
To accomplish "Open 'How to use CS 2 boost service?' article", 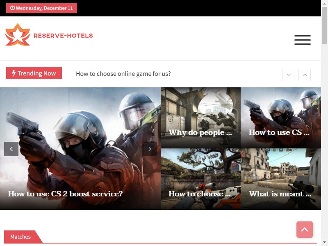I will point(65,194).
